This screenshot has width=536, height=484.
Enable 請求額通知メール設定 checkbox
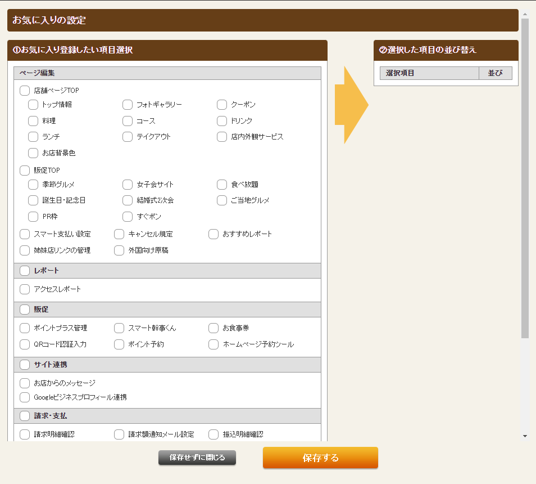[119, 434]
